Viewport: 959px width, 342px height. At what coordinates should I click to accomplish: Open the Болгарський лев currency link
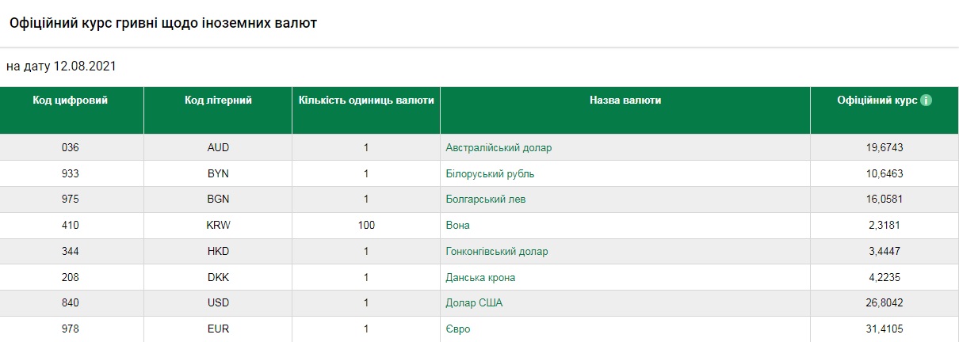485,199
